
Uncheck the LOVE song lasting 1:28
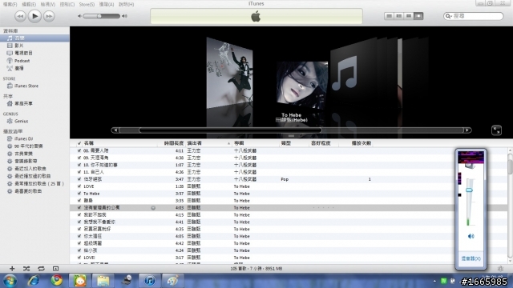(79, 186)
